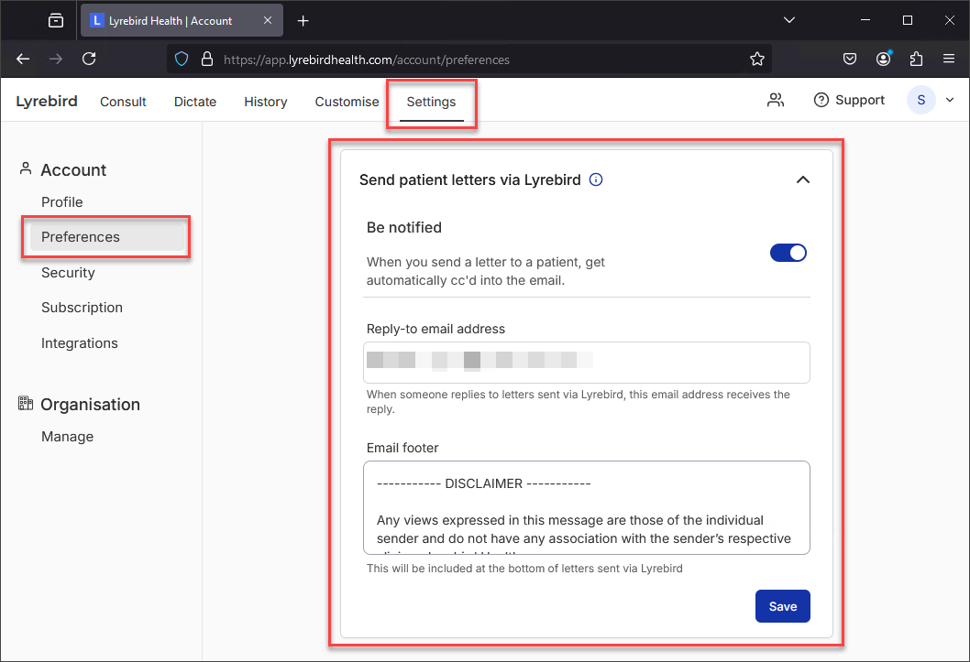This screenshot has height=662, width=970.
Task: Click the tracking protection shield icon
Action: pos(182,60)
